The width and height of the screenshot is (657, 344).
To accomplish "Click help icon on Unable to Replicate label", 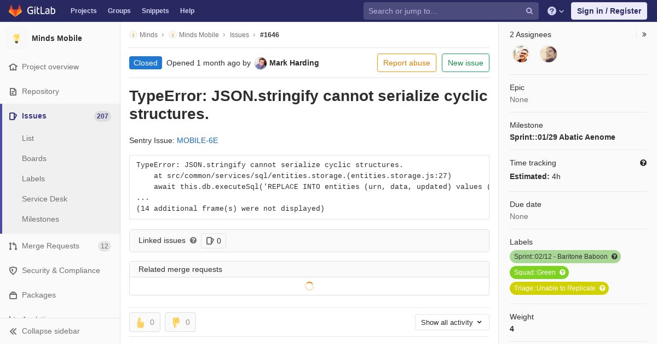I will point(602,288).
